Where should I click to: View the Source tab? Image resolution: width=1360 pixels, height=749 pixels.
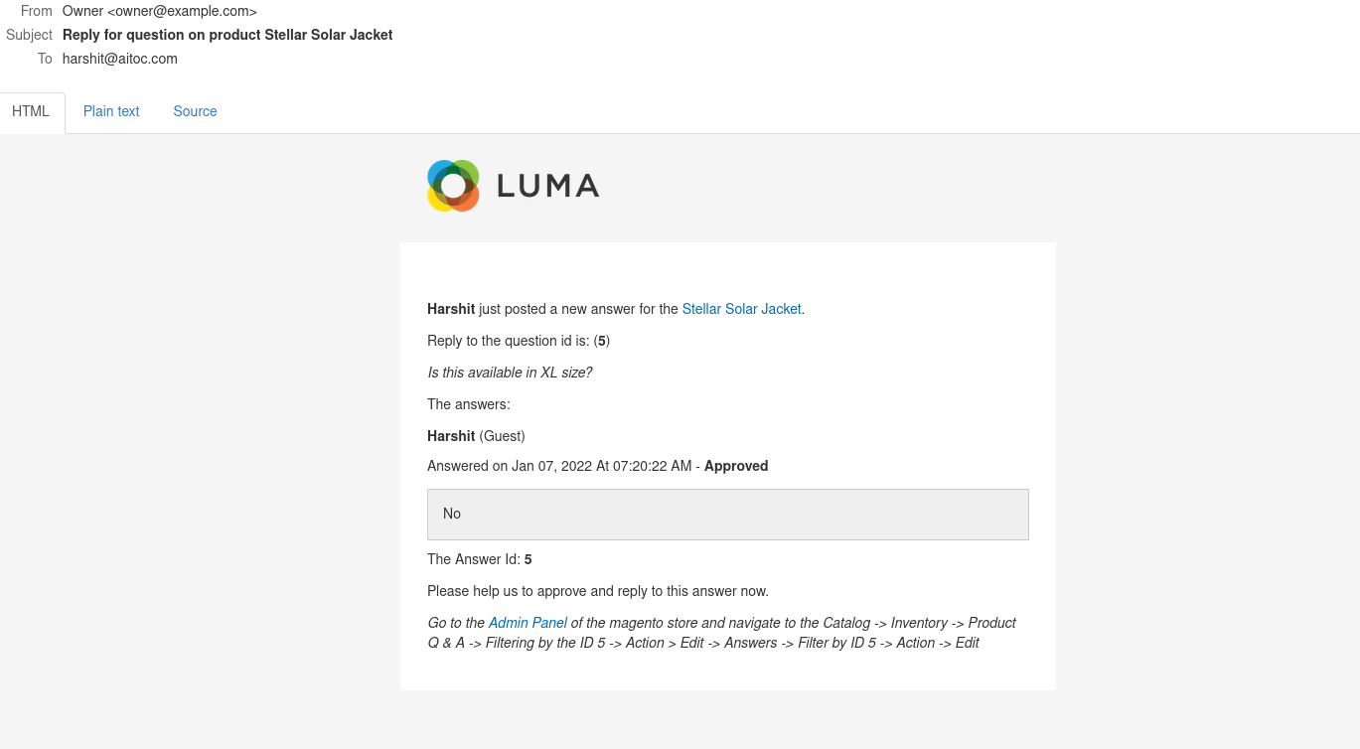[195, 111]
